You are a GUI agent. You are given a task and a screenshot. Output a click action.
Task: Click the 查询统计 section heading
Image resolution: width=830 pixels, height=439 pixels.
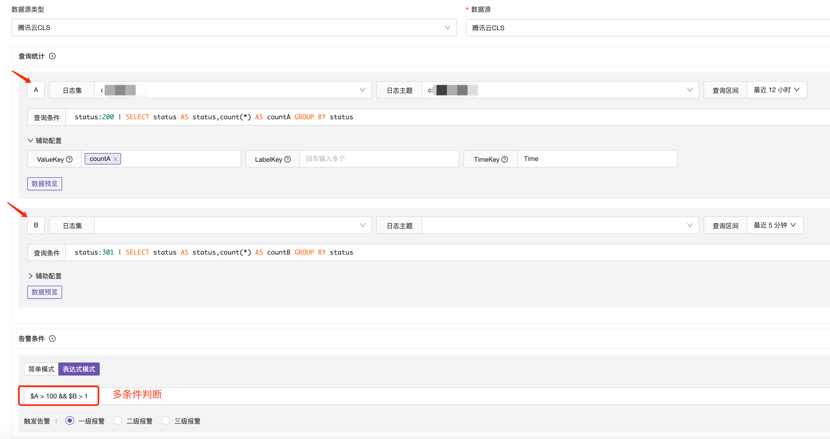tap(31, 56)
